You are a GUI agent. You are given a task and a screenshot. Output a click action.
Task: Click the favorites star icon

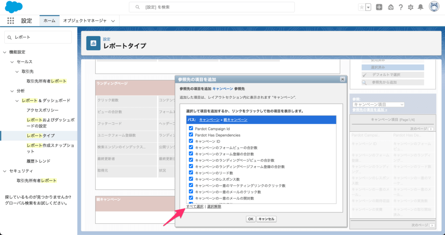pos(362,7)
